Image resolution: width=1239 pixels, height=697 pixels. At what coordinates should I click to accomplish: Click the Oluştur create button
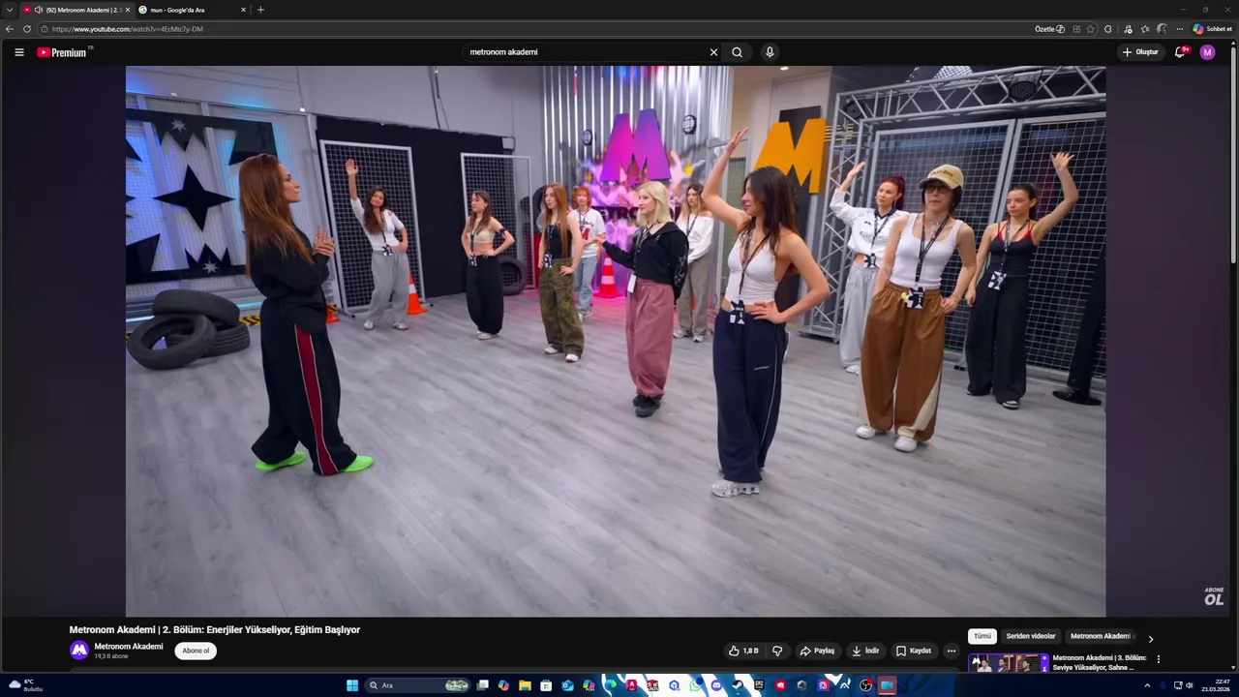[x=1141, y=52]
